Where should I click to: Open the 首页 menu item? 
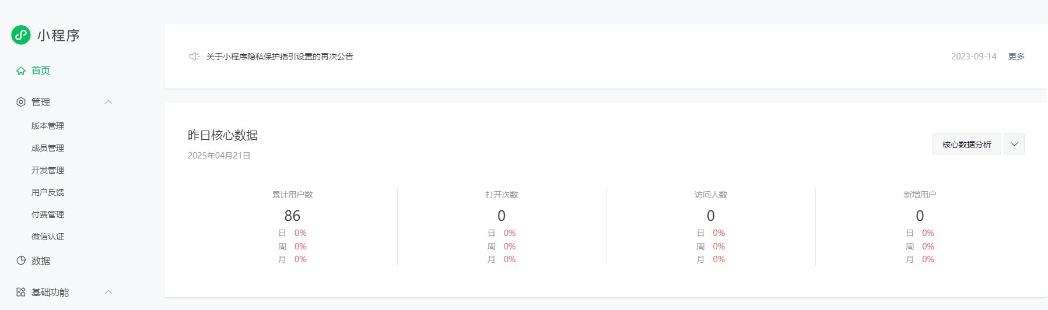pos(41,71)
